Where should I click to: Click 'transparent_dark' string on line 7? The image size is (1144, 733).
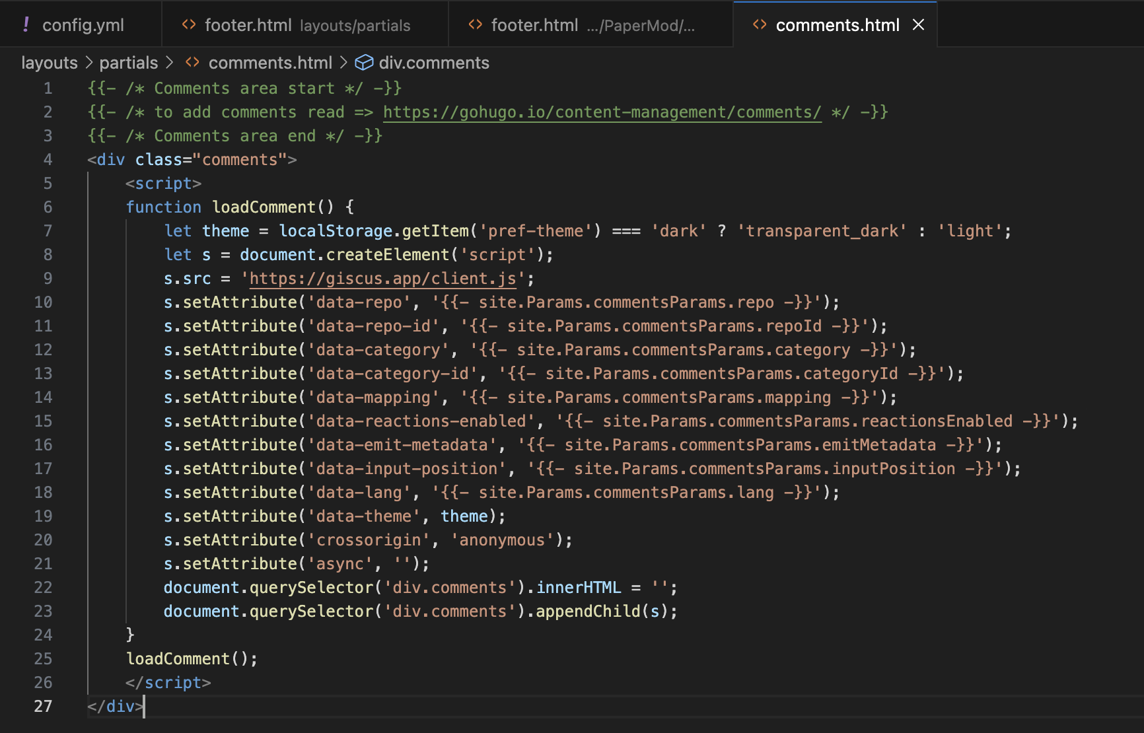pyautogui.click(x=822, y=231)
